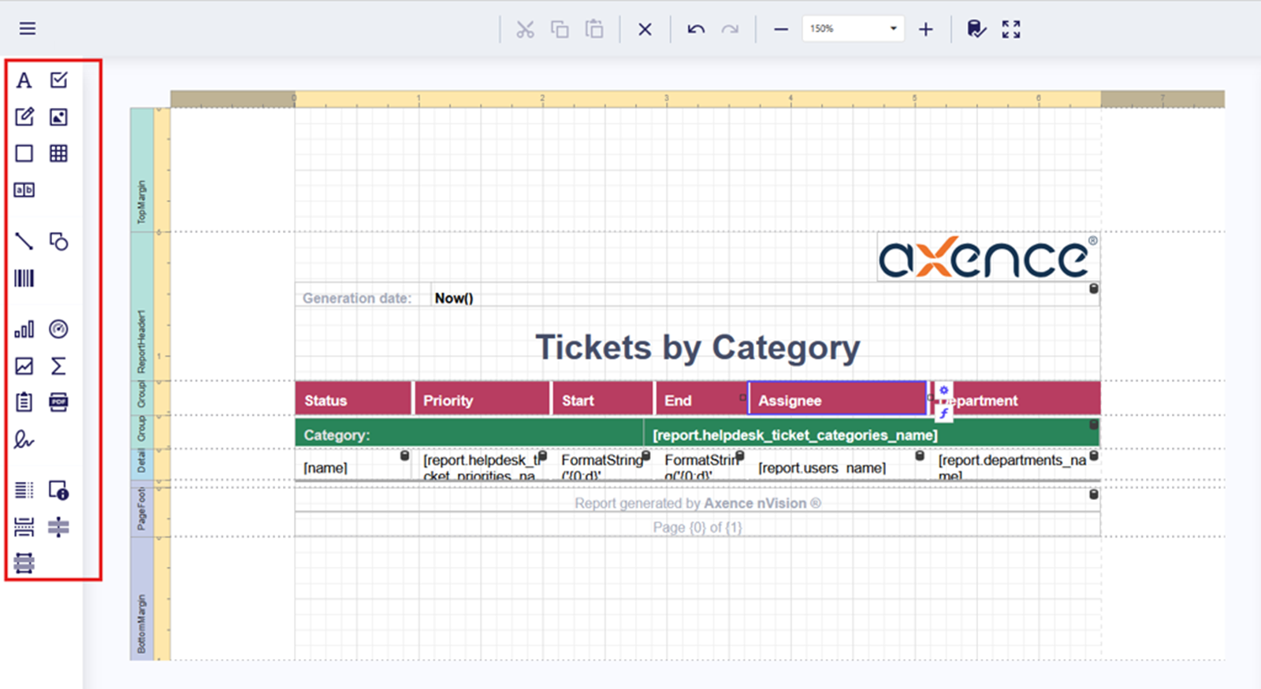Click the Now() generation date field

pyautogui.click(x=454, y=298)
